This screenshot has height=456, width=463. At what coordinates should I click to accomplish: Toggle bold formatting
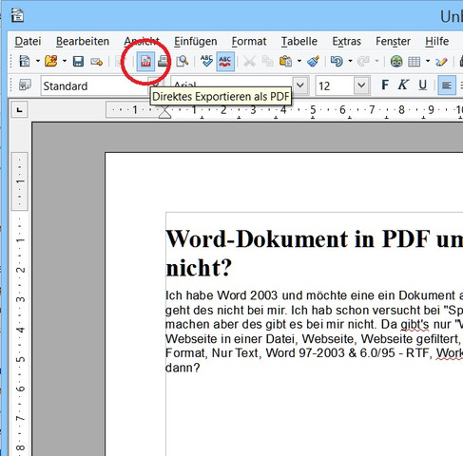385,85
